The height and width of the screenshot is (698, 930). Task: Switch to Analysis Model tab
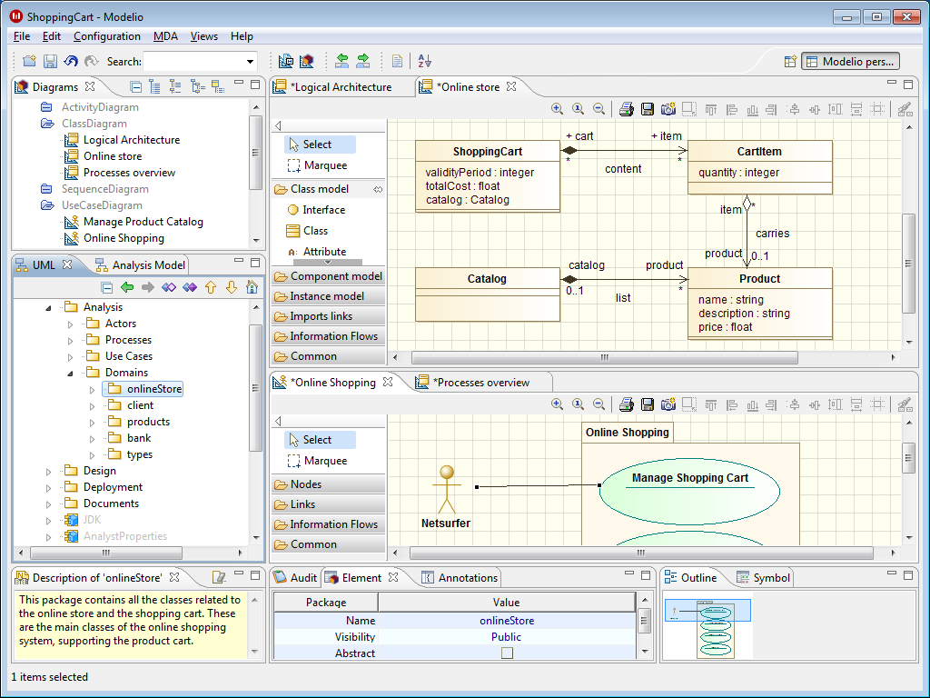(x=141, y=265)
